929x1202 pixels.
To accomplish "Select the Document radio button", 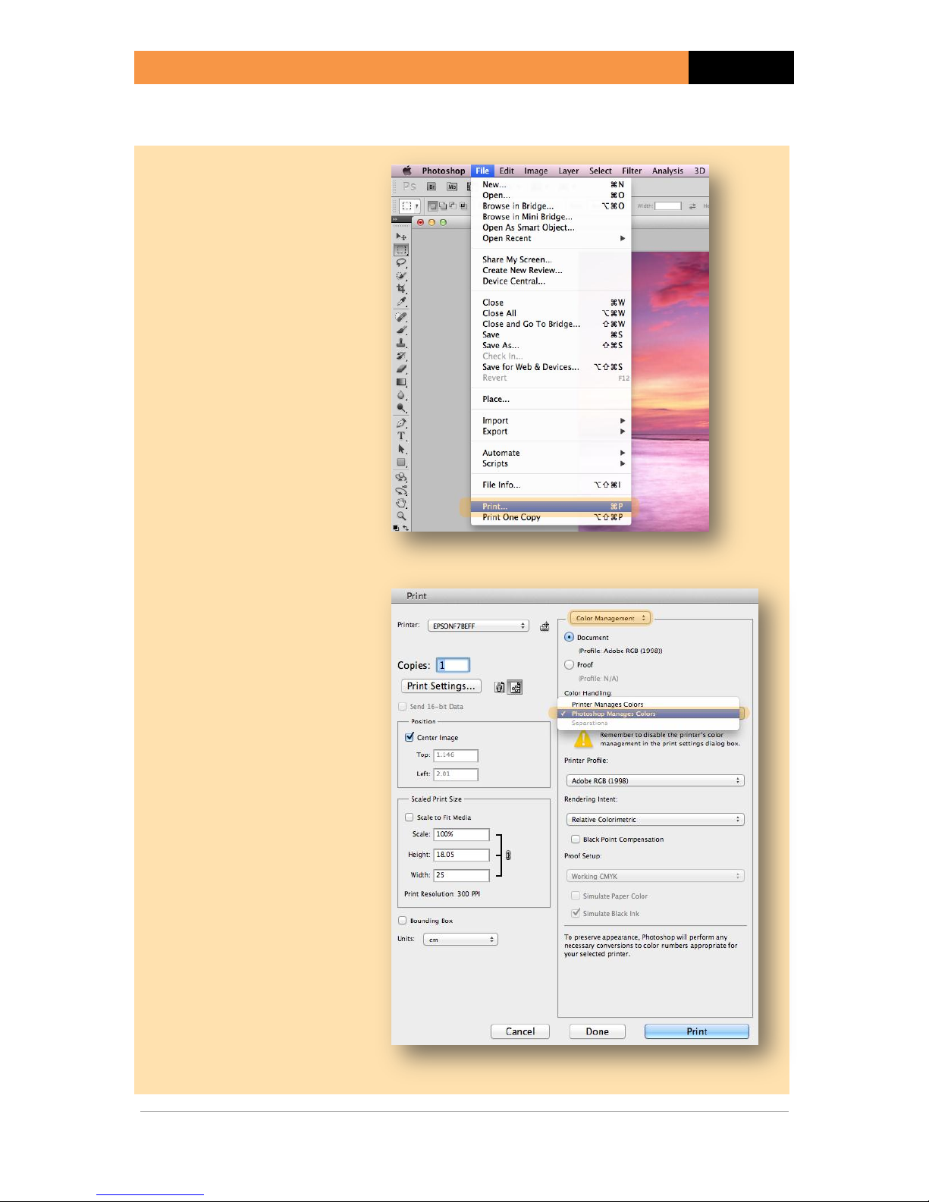I will 569,637.
